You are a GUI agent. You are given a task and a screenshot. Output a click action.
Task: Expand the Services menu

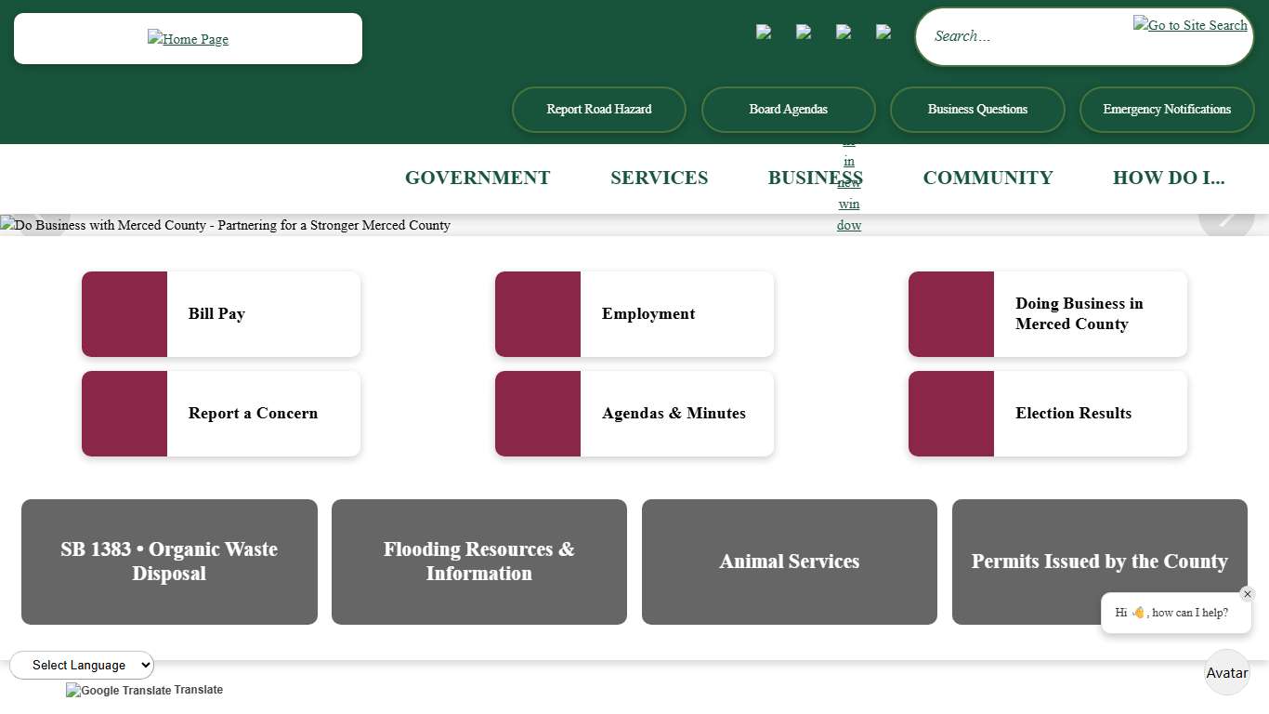(659, 178)
